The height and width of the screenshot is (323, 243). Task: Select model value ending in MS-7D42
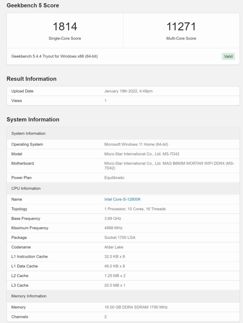click(142, 154)
